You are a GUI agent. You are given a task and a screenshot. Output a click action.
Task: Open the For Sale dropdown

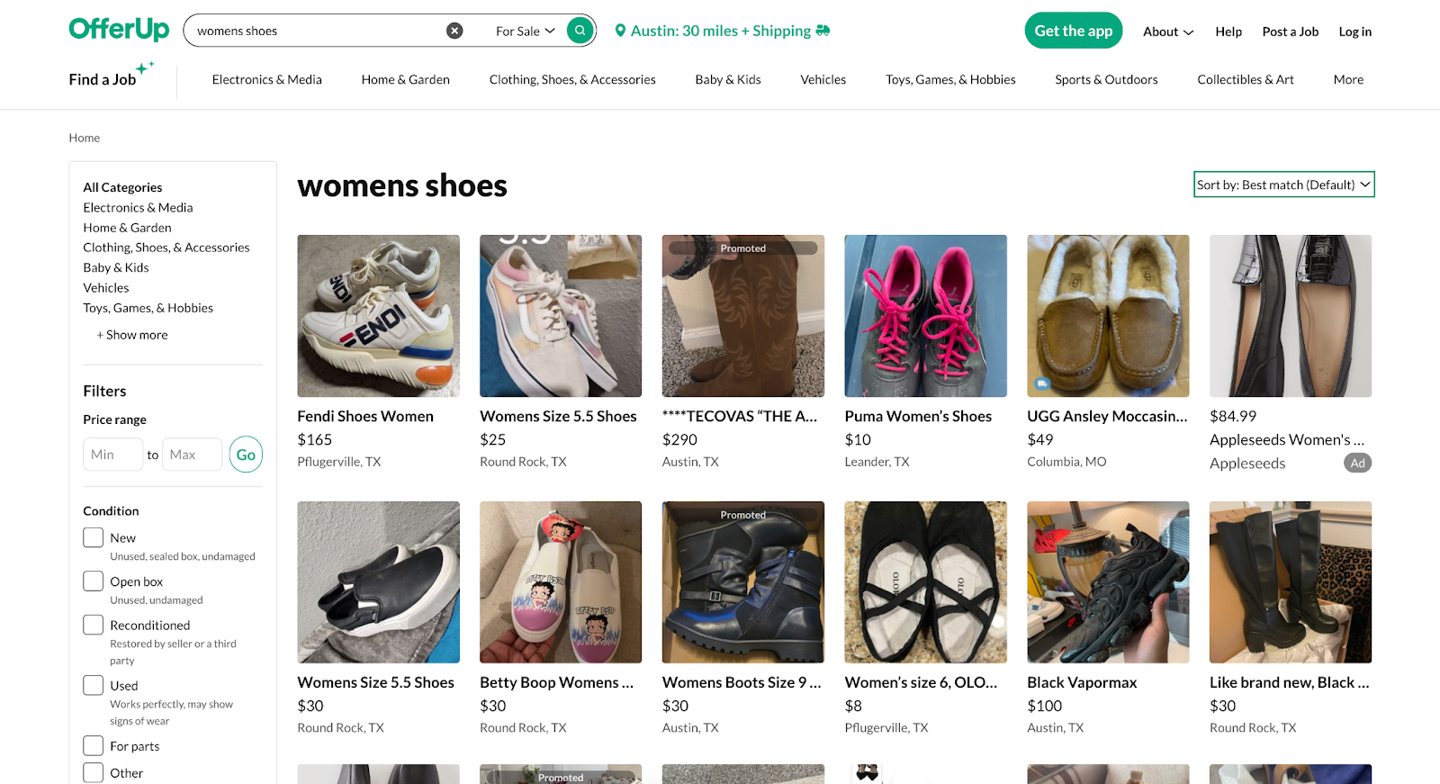[526, 31]
